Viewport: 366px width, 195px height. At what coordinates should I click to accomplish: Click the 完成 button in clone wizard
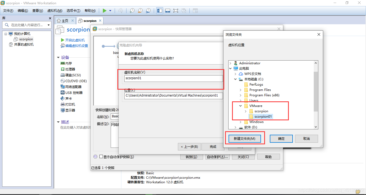coord(213,147)
